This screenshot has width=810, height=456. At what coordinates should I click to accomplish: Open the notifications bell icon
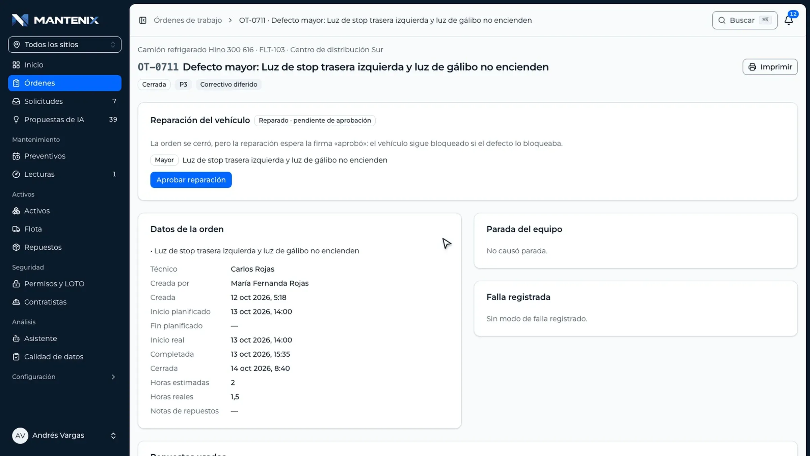(788, 20)
